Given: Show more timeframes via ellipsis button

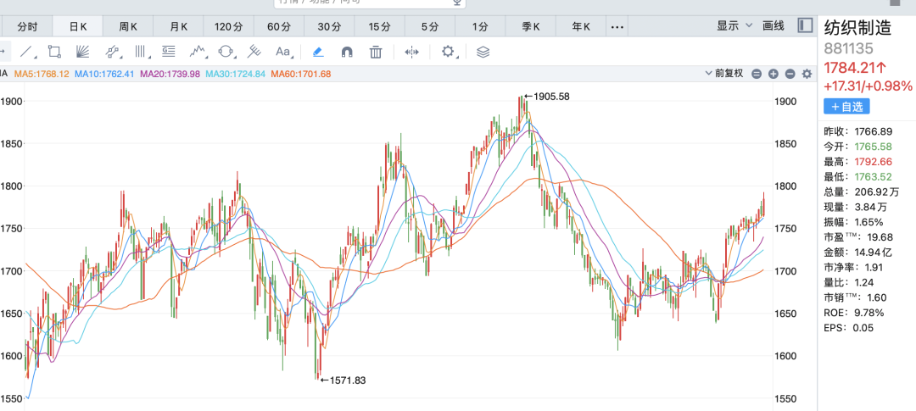Looking at the screenshot, I should (617, 26).
